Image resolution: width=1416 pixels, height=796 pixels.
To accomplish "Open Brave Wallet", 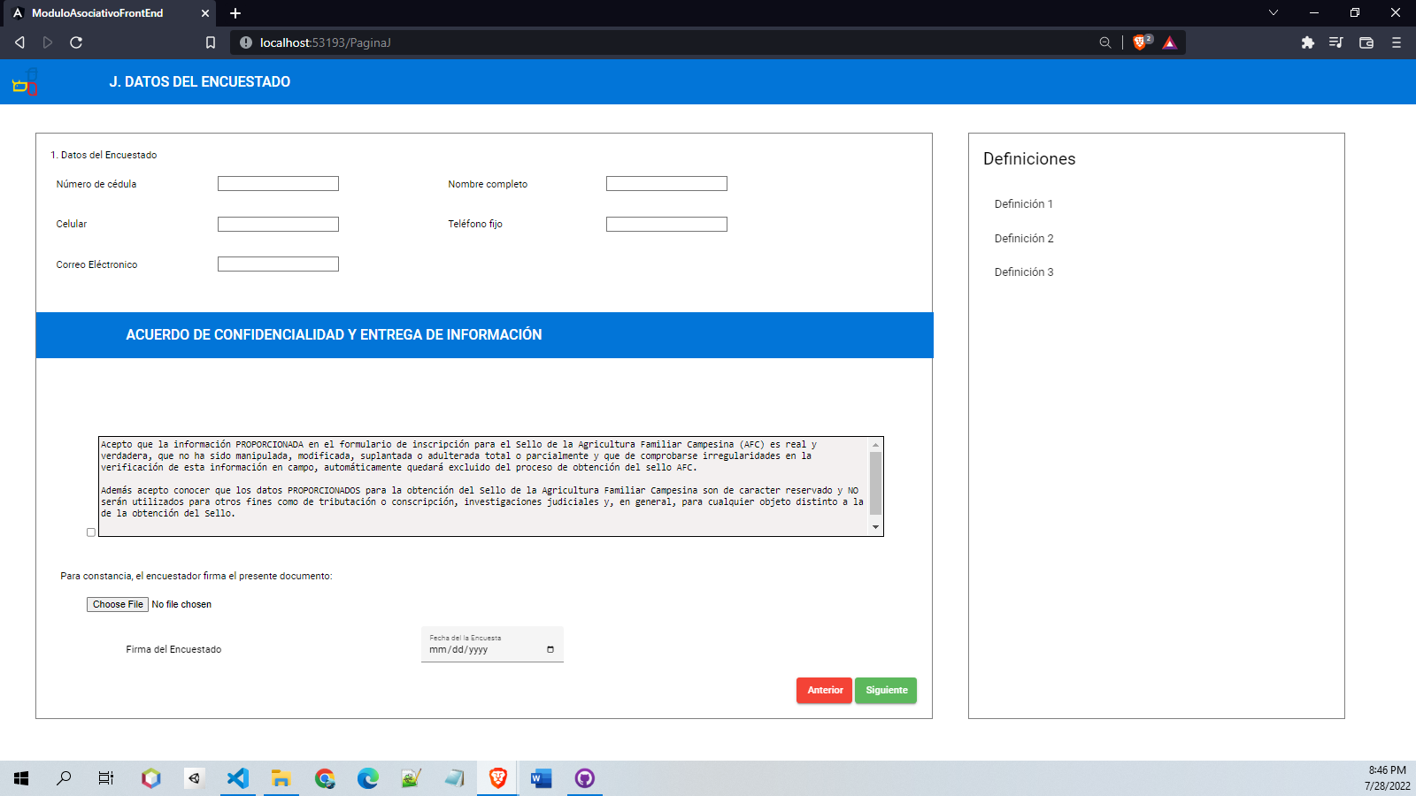I will click(x=1366, y=42).
